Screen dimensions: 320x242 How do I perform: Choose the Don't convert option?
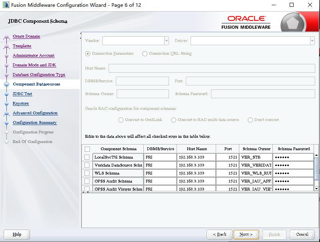pyautogui.click(x=250, y=120)
